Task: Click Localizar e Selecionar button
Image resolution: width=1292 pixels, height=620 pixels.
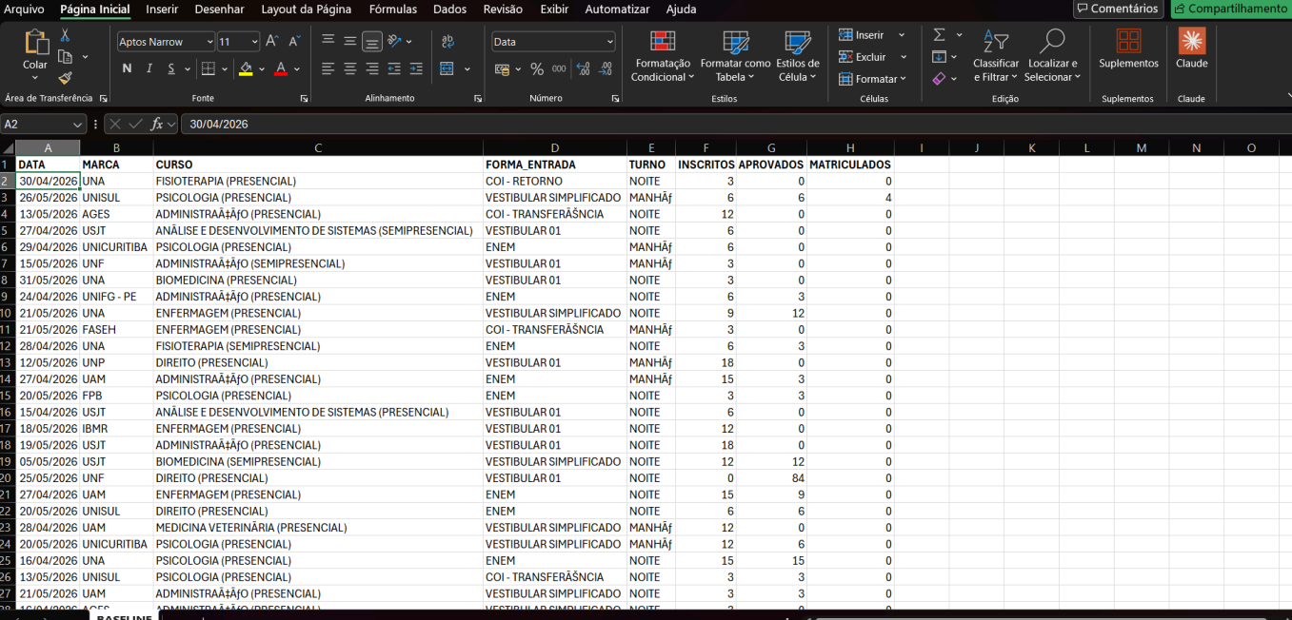Action: point(1053,56)
